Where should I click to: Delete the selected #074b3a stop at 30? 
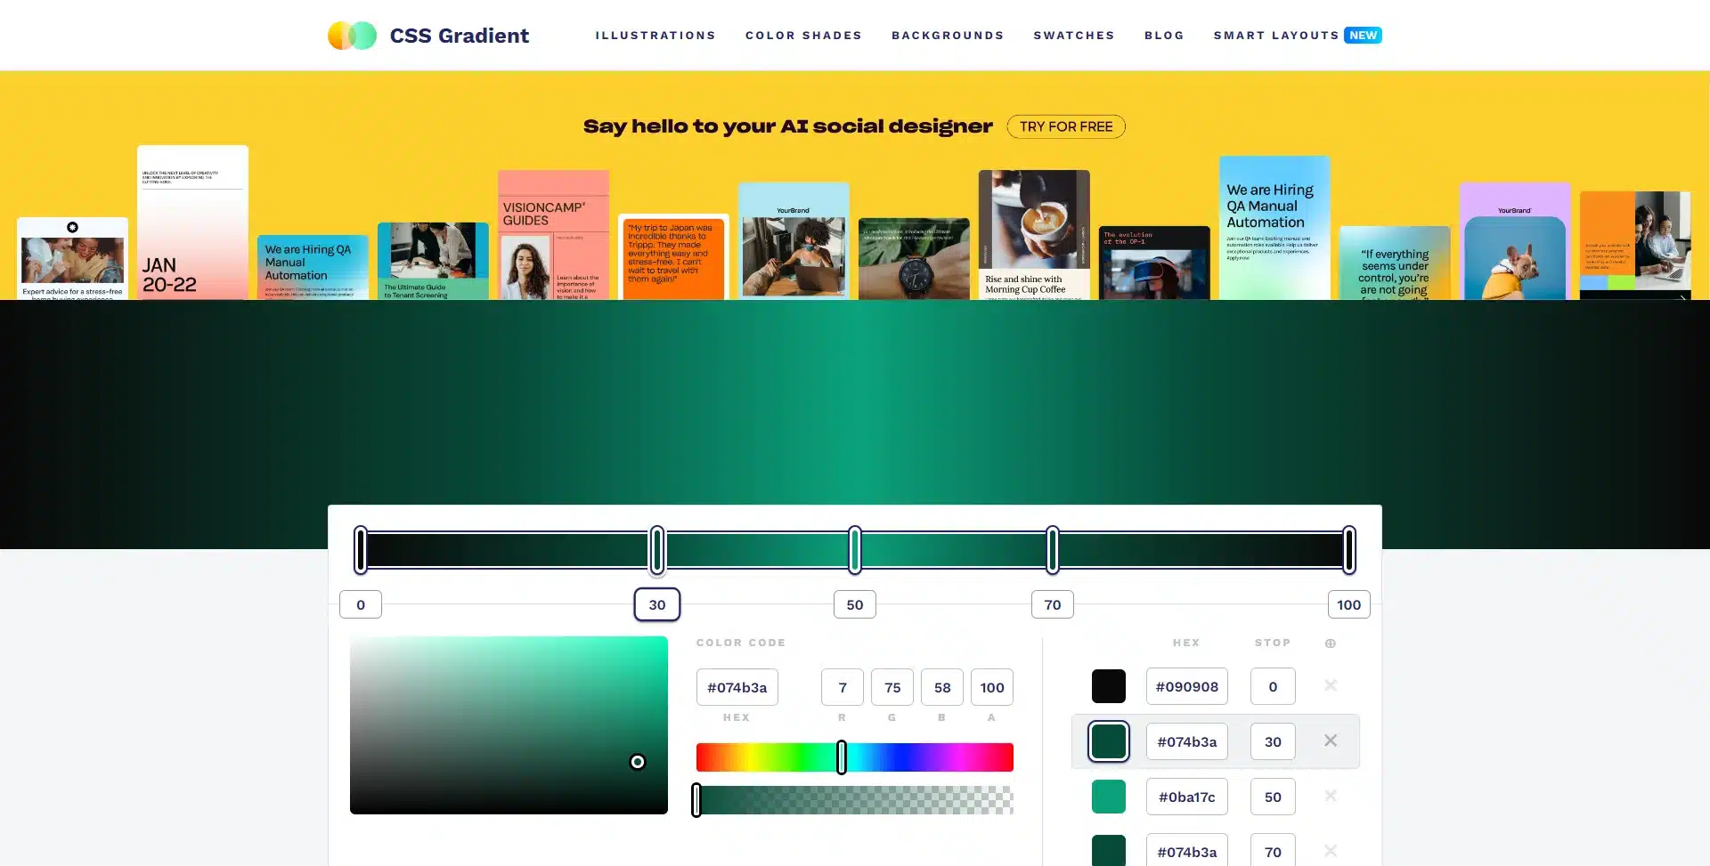pos(1330,741)
